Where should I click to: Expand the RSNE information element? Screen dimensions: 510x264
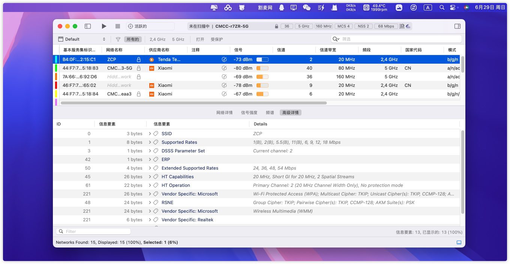tap(150, 203)
